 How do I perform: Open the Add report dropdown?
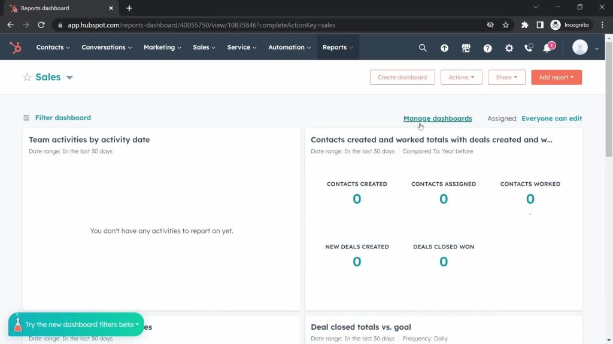tap(556, 77)
